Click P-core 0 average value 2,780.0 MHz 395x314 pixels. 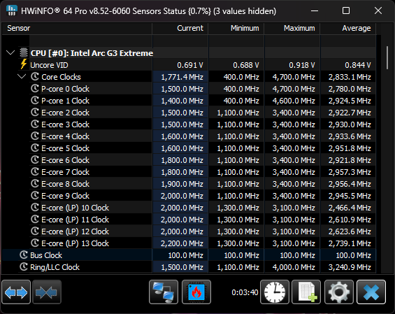tap(350, 89)
